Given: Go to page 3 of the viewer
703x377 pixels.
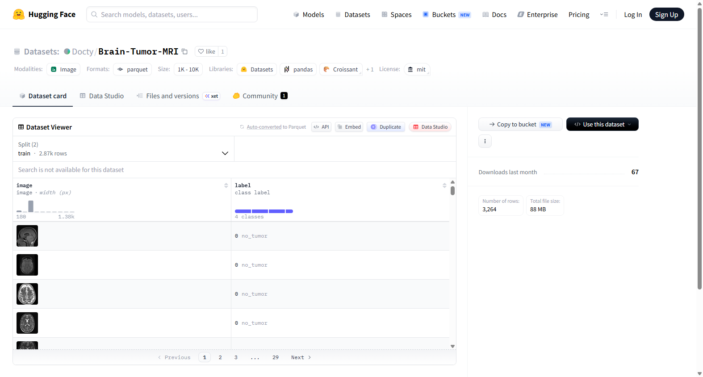Looking at the screenshot, I should [236, 357].
